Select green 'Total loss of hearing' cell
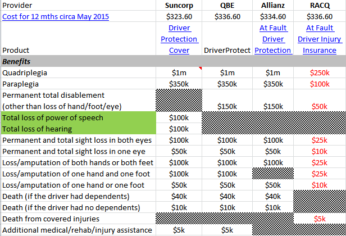The height and width of the screenshot is (236, 346). (79, 129)
